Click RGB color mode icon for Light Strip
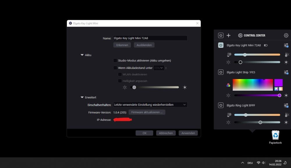 pos(228,85)
